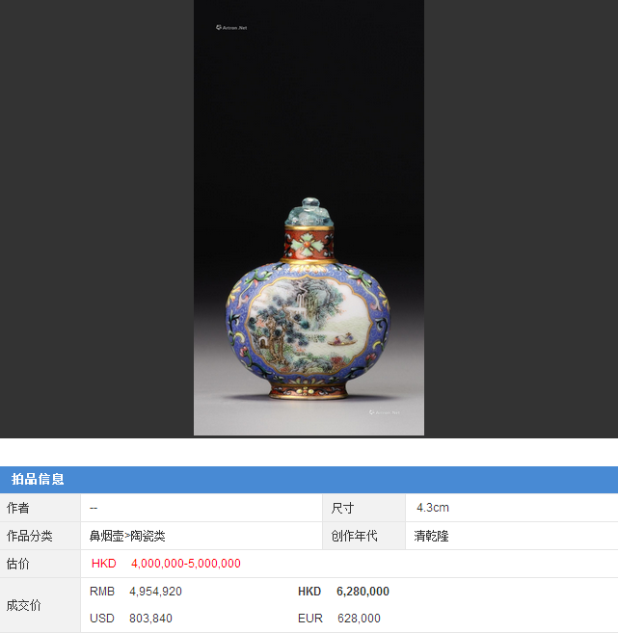The image size is (618, 633).
Task: Click the snuff bottle photo
Action: point(309,218)
